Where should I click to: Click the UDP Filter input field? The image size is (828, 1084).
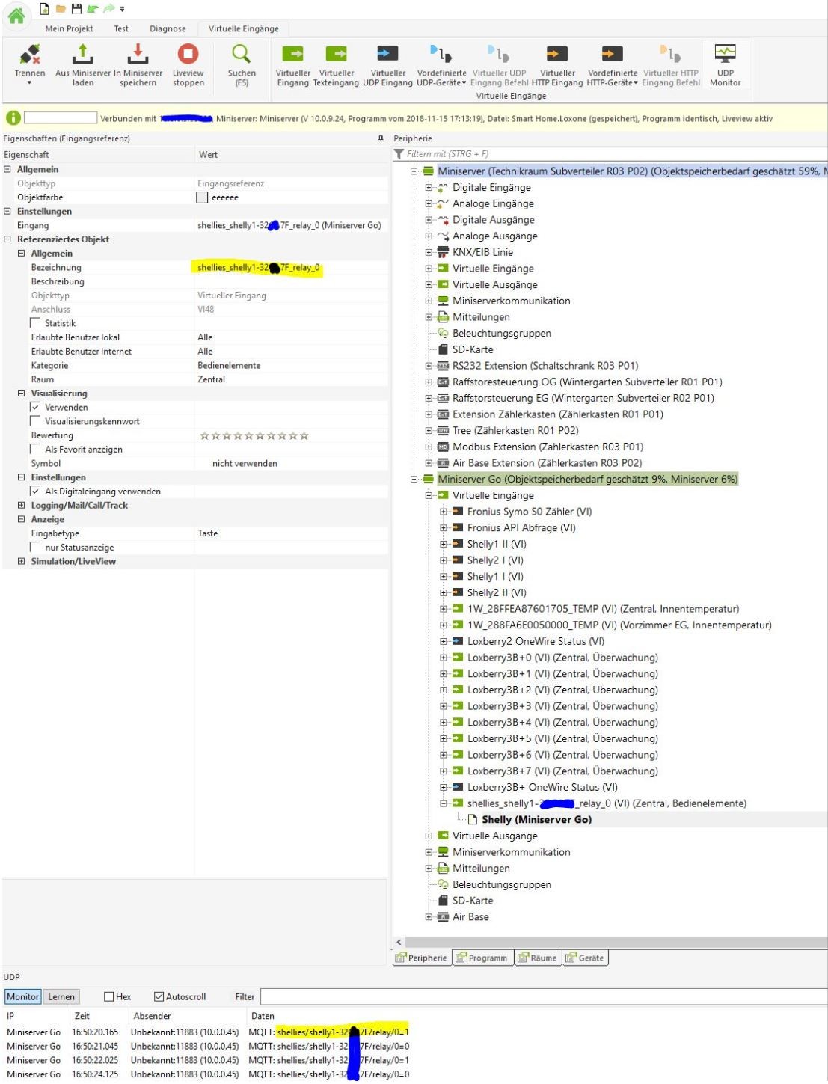(543, 996)
